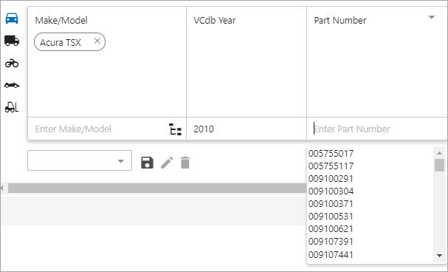Select the truck vehicle type icon
Viewport: 448px width, 272px height.
12,41
